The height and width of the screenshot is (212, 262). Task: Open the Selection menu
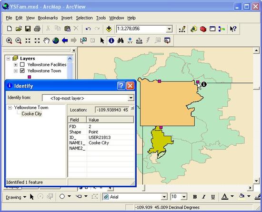coord(84,18)
